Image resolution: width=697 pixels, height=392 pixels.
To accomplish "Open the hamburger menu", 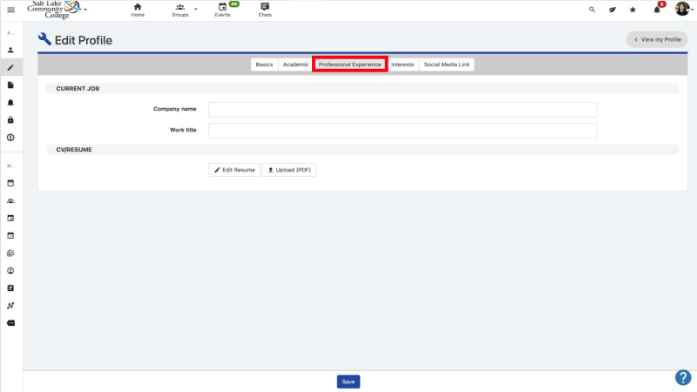I will click(11, 10).
